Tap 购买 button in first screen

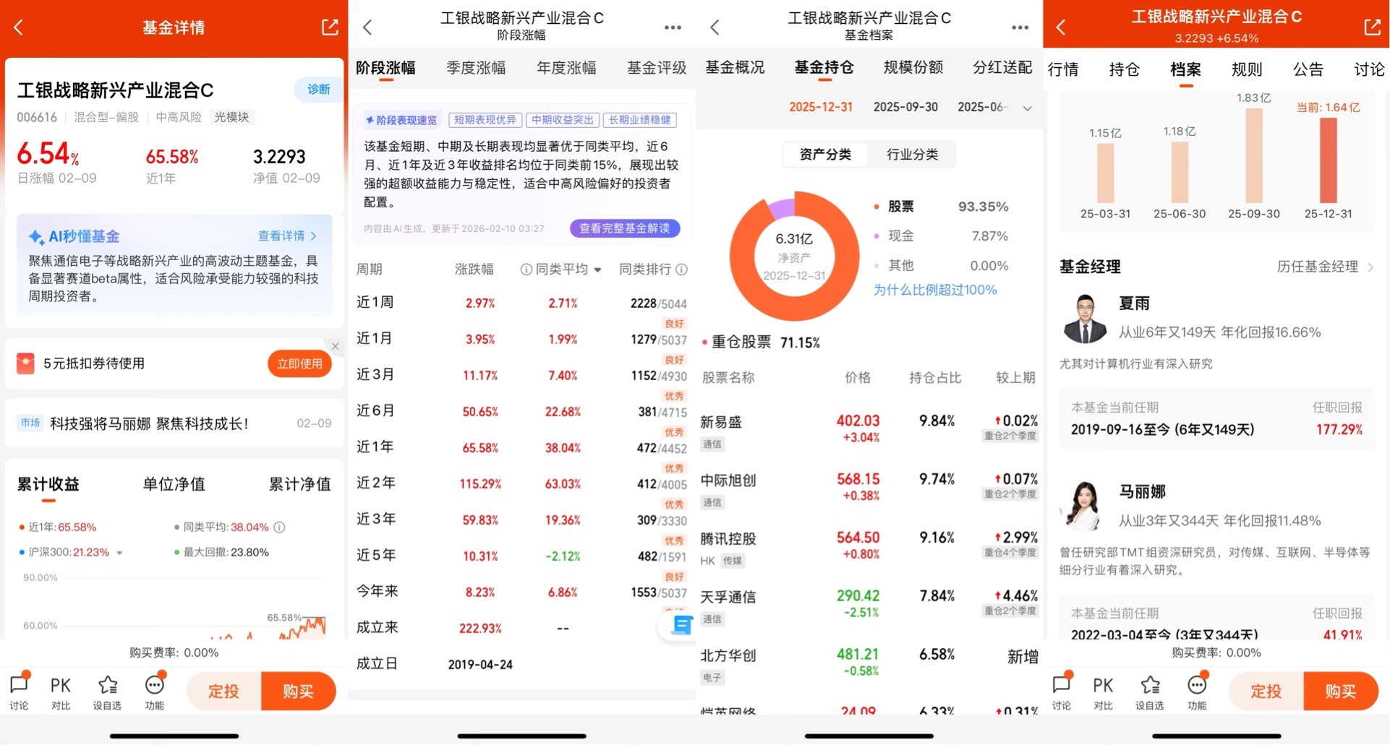point(299,692)
